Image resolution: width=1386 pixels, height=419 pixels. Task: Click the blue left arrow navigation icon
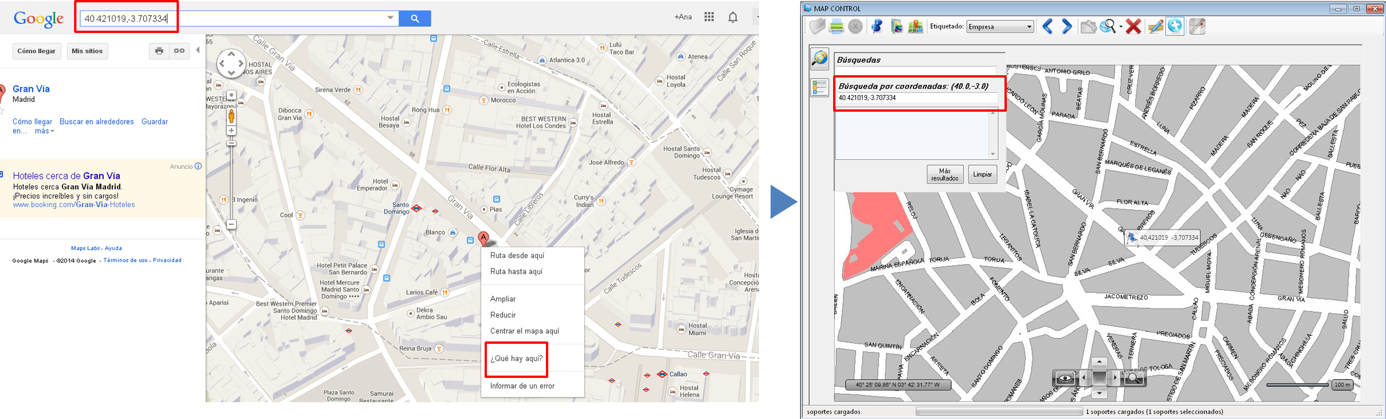point(1047,27)
